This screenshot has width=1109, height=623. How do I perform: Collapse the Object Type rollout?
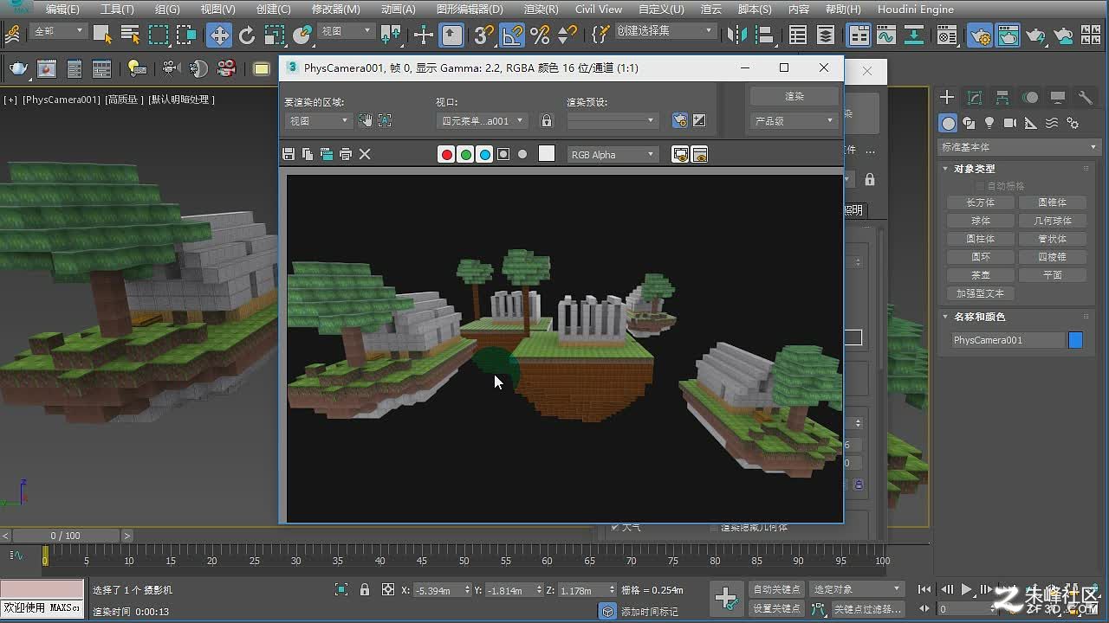(974, 169)
